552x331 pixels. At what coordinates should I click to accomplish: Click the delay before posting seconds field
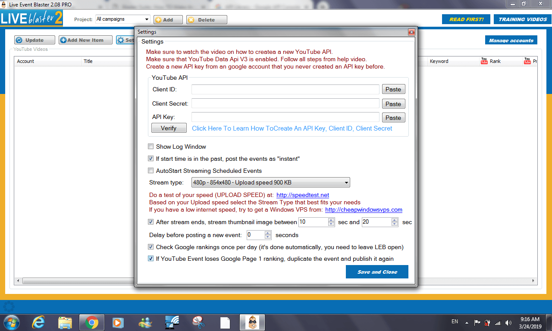click(x=255, y=235)
